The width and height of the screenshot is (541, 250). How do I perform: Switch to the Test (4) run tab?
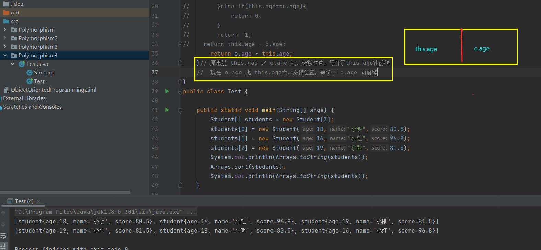point(24,201)
